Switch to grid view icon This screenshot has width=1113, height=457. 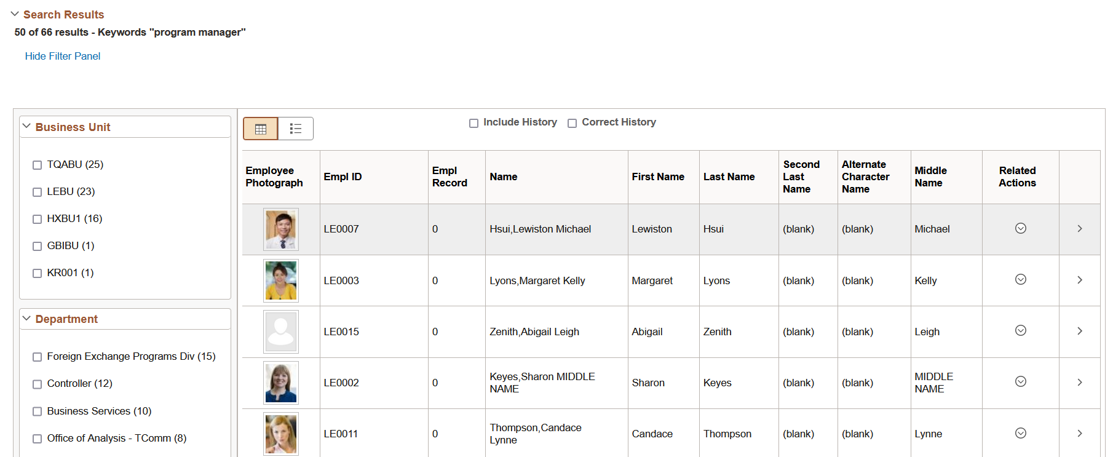pyautogui.click(x=261, y=129)
